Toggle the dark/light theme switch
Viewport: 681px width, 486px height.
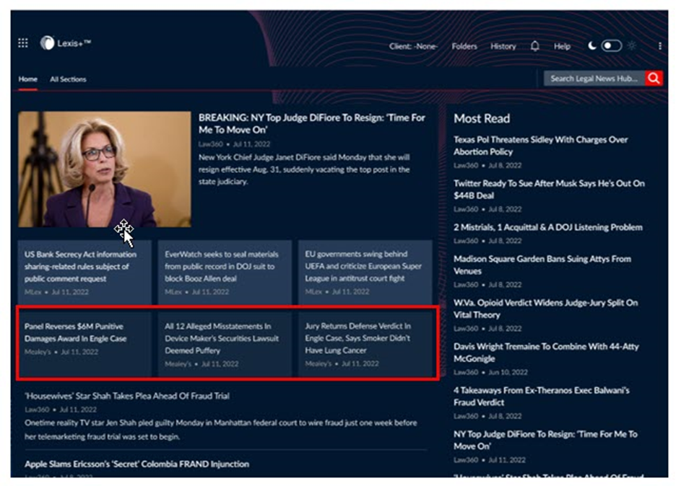tap(611, 45)
